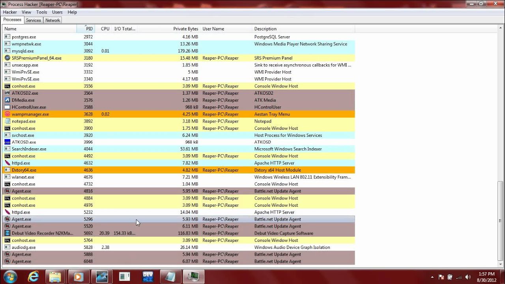This screenshot has width=505, height=284.
Task: Click the httpd.exe icon with PID 4632
Action: tap(7, 163)
